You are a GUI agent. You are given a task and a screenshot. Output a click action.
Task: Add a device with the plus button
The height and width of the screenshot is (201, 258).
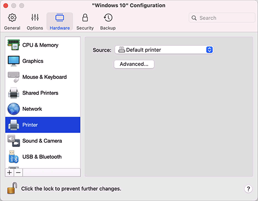tap(10, 172)
